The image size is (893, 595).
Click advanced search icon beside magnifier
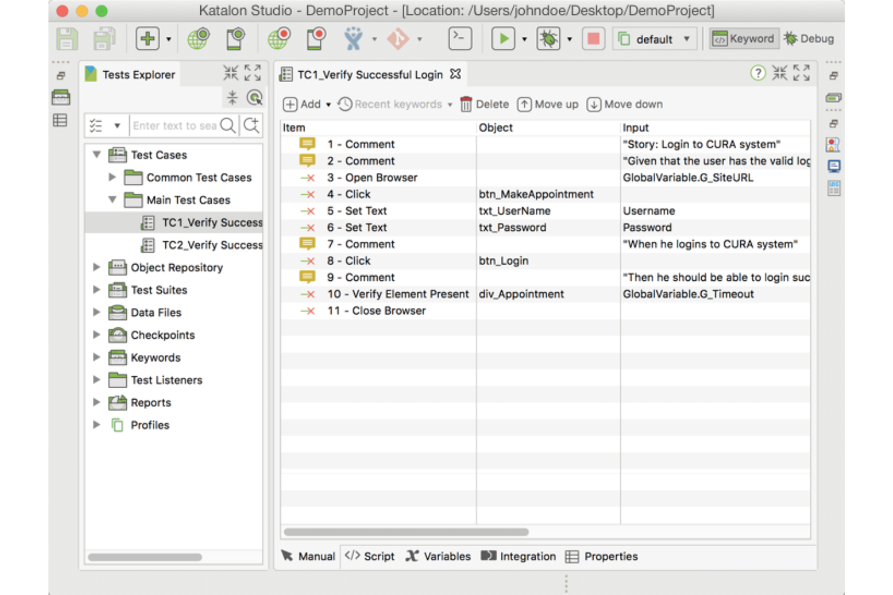point(251,125)
